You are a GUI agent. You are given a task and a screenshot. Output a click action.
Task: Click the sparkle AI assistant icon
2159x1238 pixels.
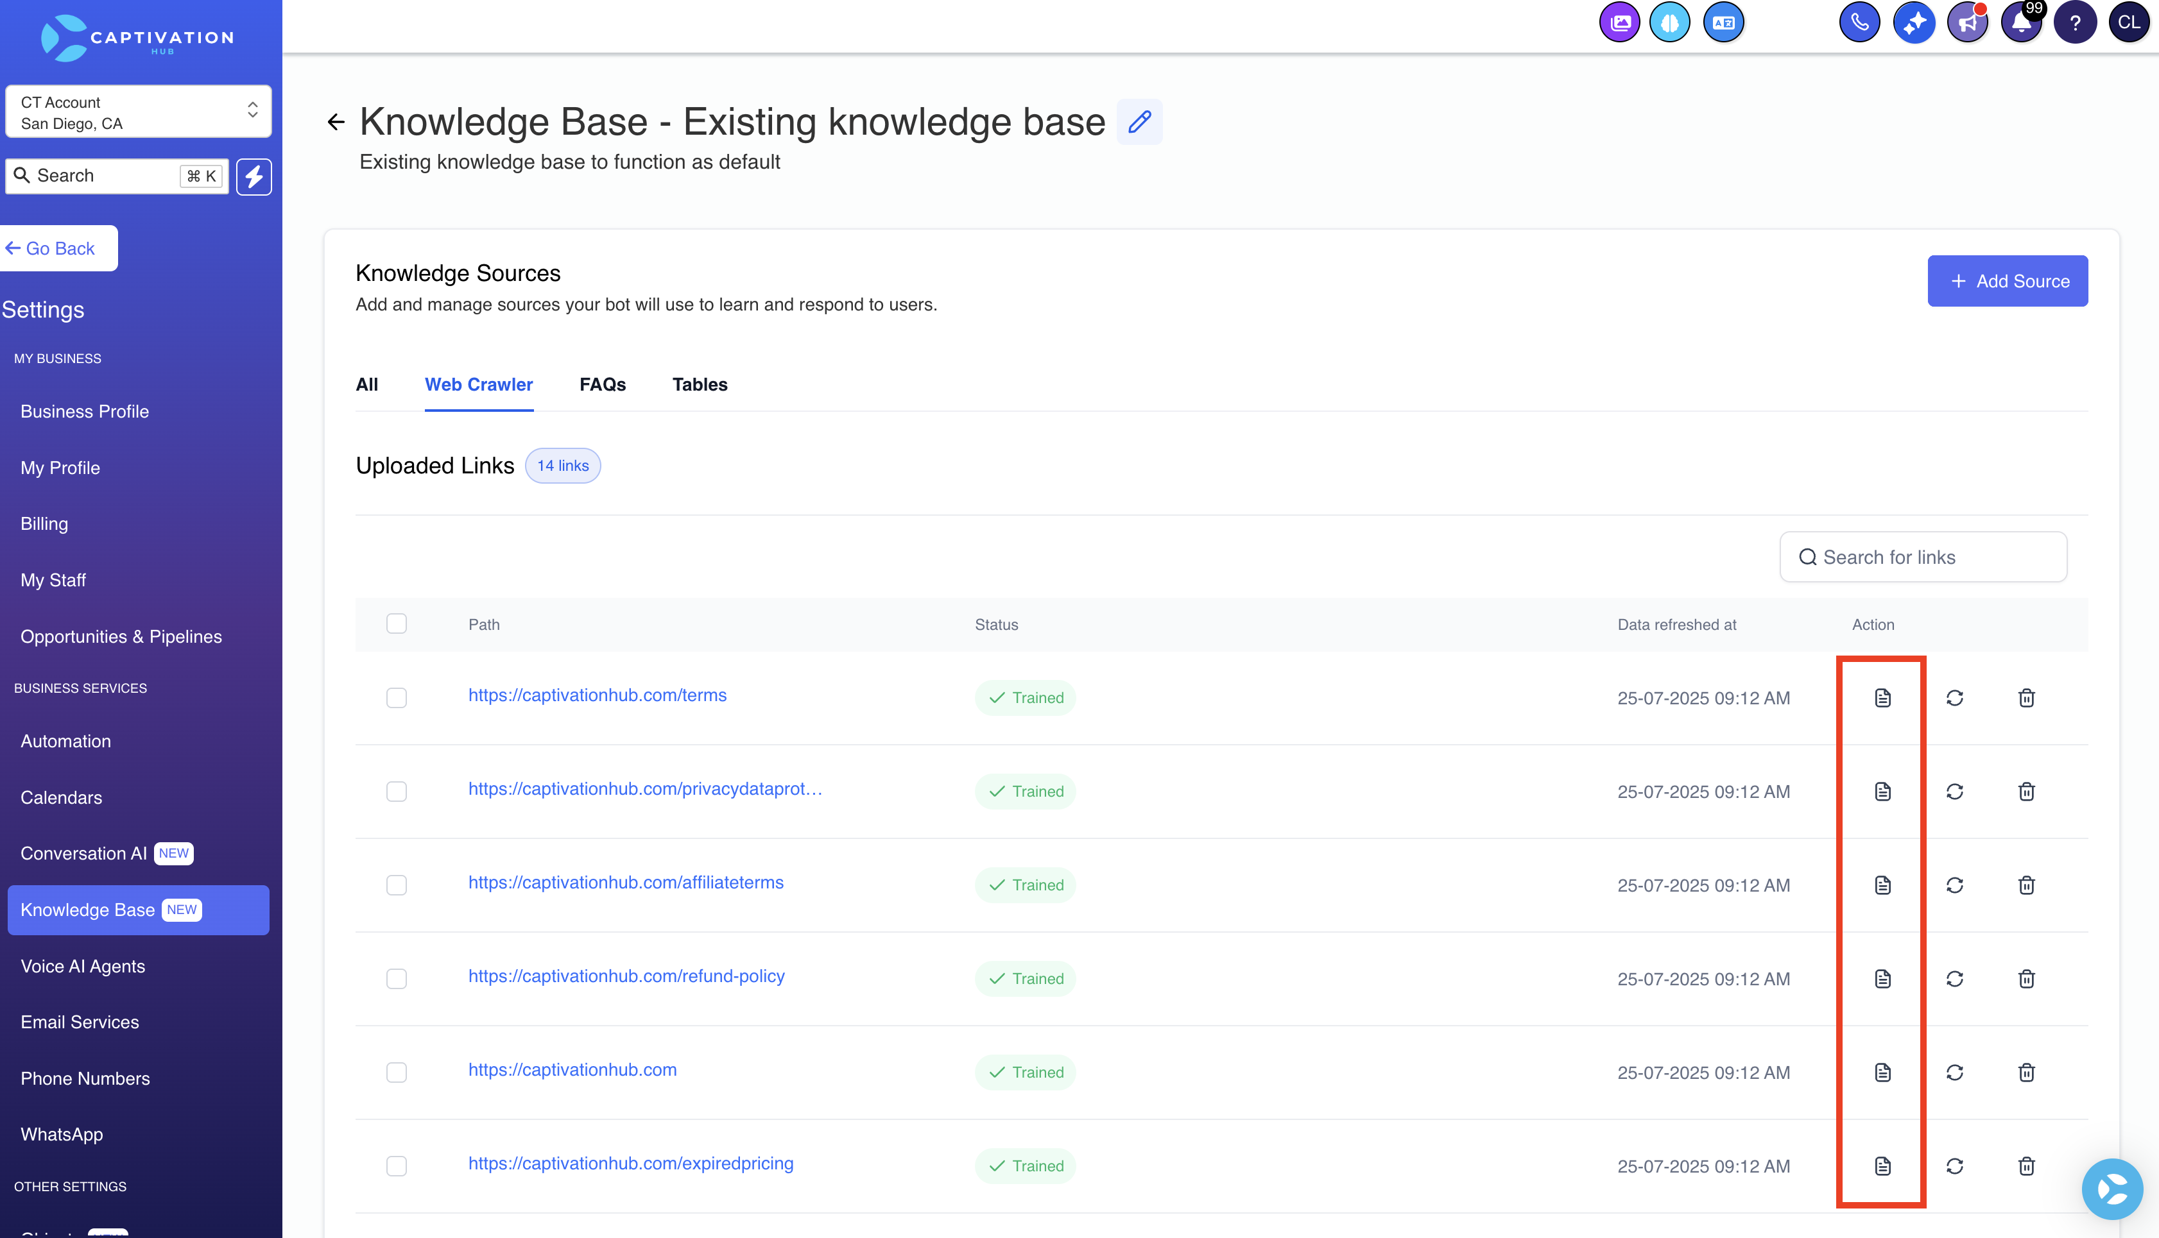pyautogui.click(x=1914, y=23)
